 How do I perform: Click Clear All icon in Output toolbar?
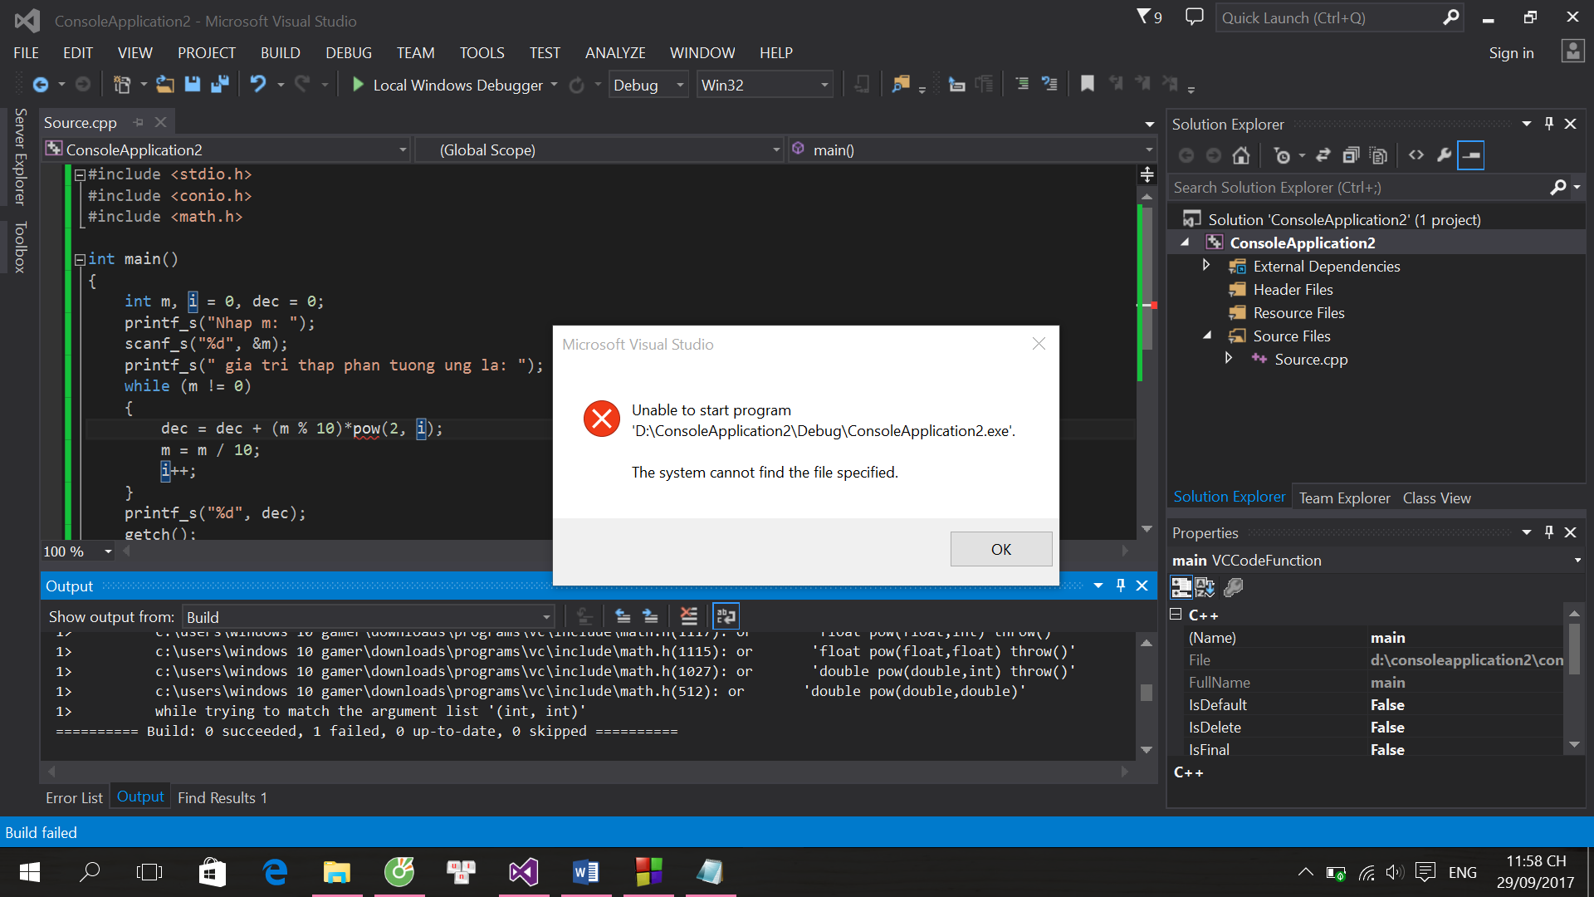click(x=688, y=616)
